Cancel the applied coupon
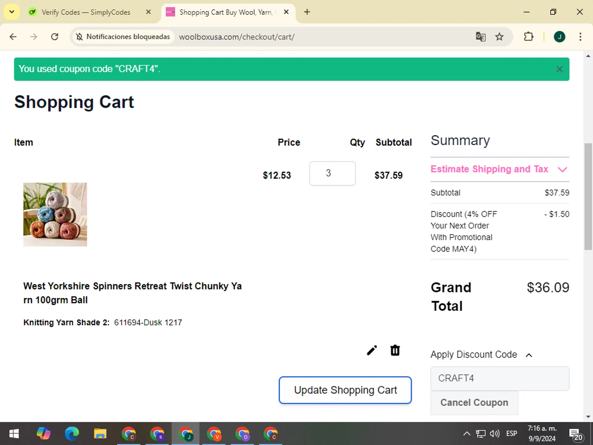Image resolution: width=593 pixels, height=445 pixels. tap(474, 403)
